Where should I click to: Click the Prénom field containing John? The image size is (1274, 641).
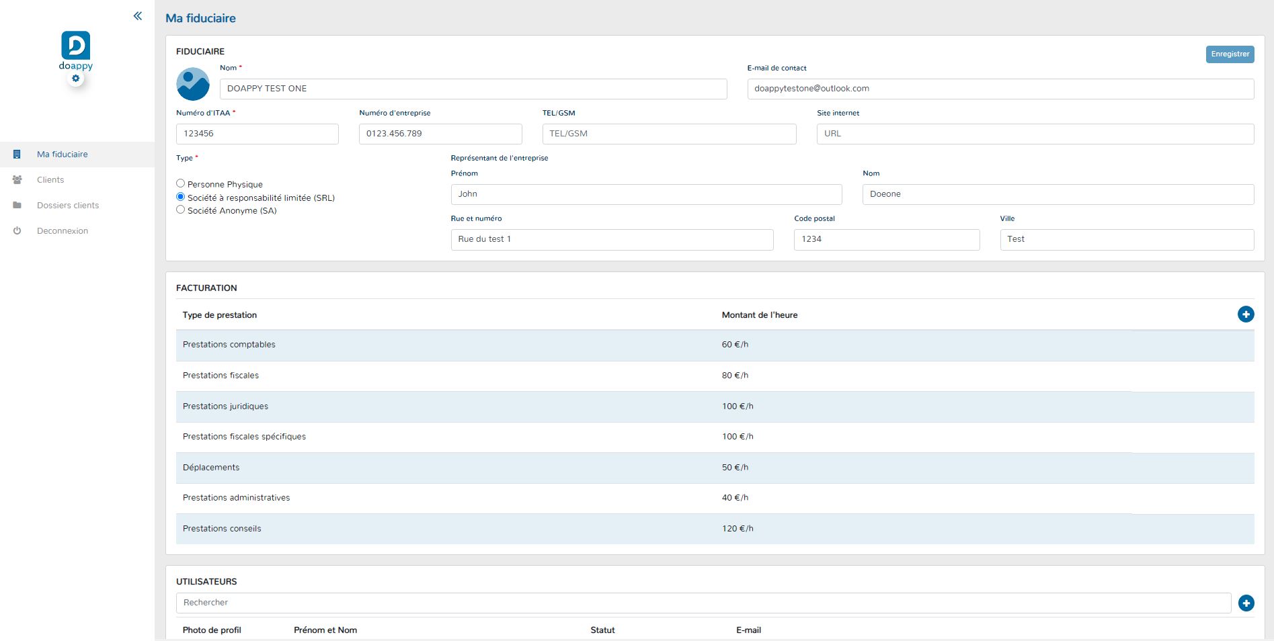tap(646, 194)
